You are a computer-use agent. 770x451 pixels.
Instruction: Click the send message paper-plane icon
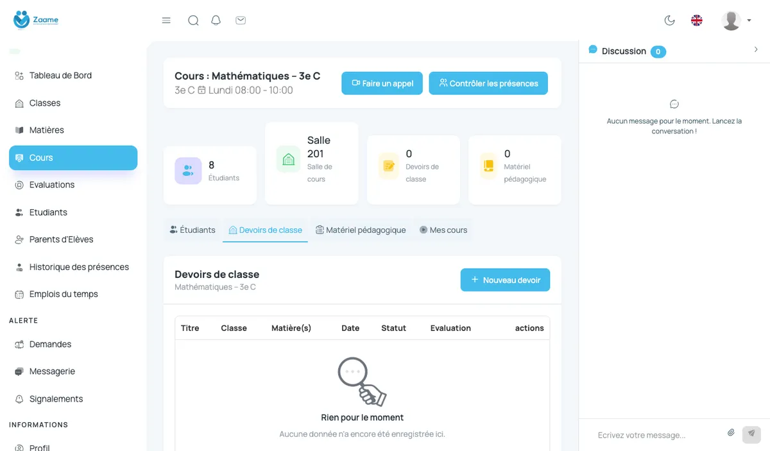tap(751, 434)
